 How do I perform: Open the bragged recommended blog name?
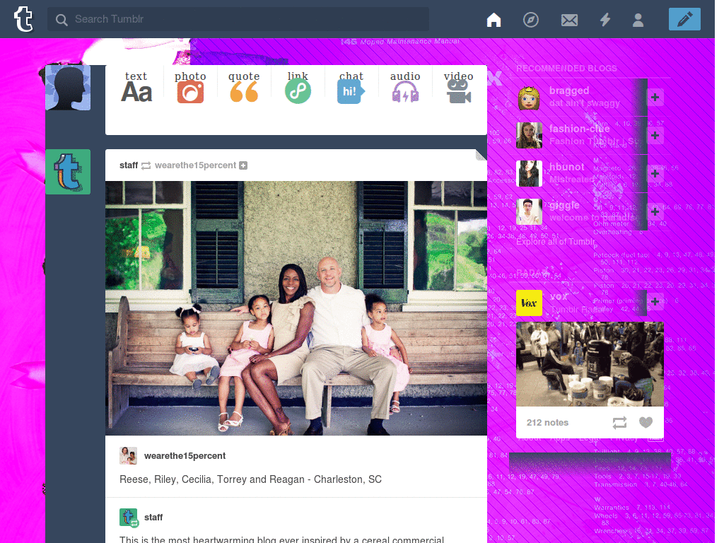click(569, 90)
